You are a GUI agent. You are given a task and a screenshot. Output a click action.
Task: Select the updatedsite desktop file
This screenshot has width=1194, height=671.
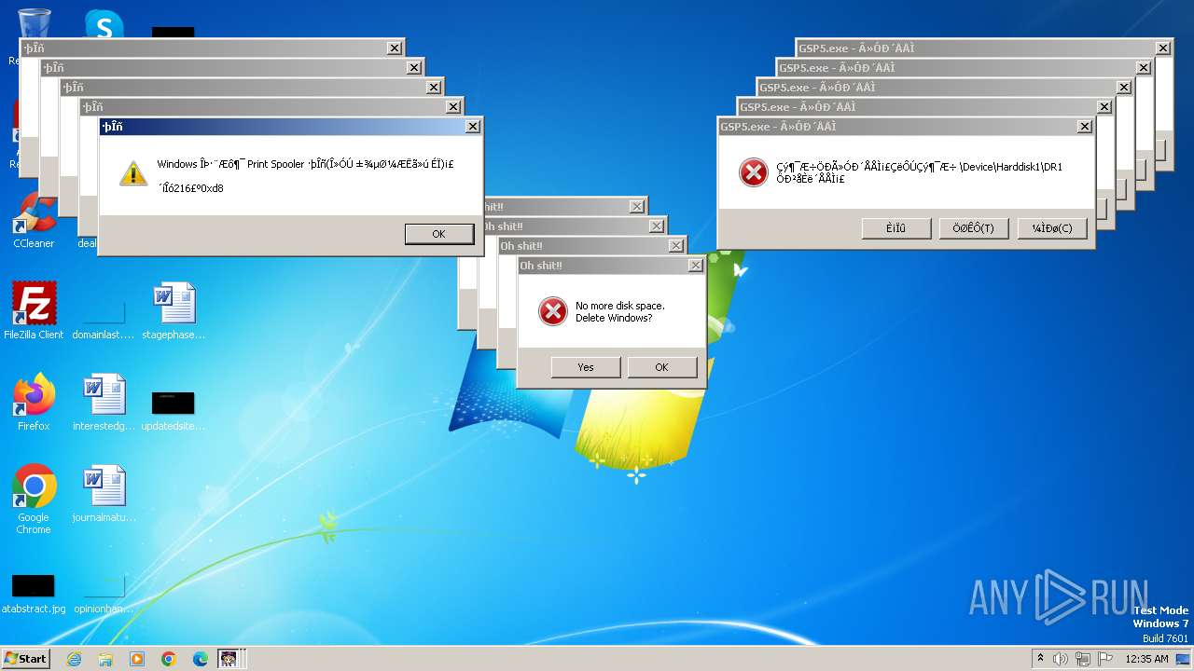click(x=174, y=410)
